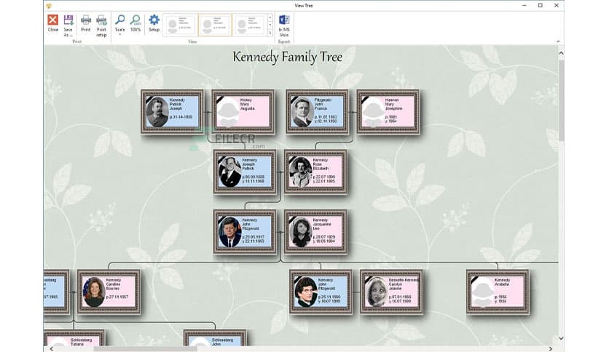Click Hickey Mary Augusta's placeholder silhouette
The image size is (609, 352).
(x=228, y=112)
